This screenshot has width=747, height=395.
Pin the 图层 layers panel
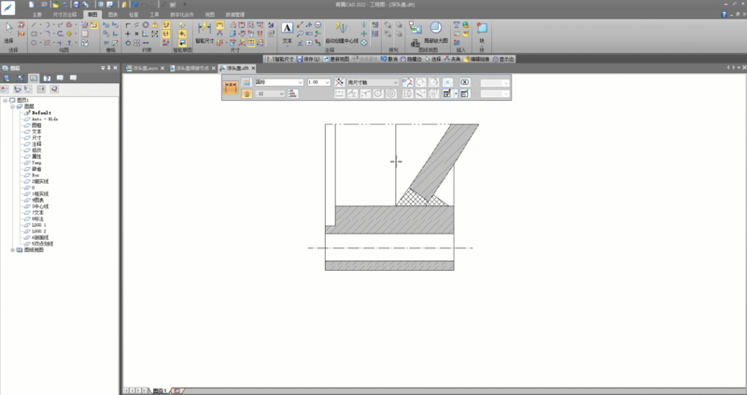tap(110, 68)
